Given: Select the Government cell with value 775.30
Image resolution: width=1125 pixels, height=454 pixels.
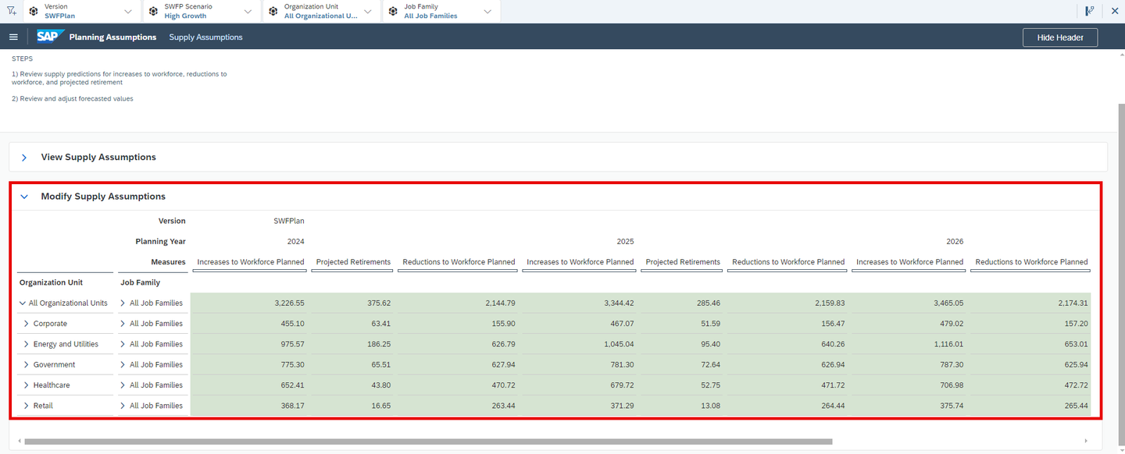Looking at the screenshot, I should 252,365.
